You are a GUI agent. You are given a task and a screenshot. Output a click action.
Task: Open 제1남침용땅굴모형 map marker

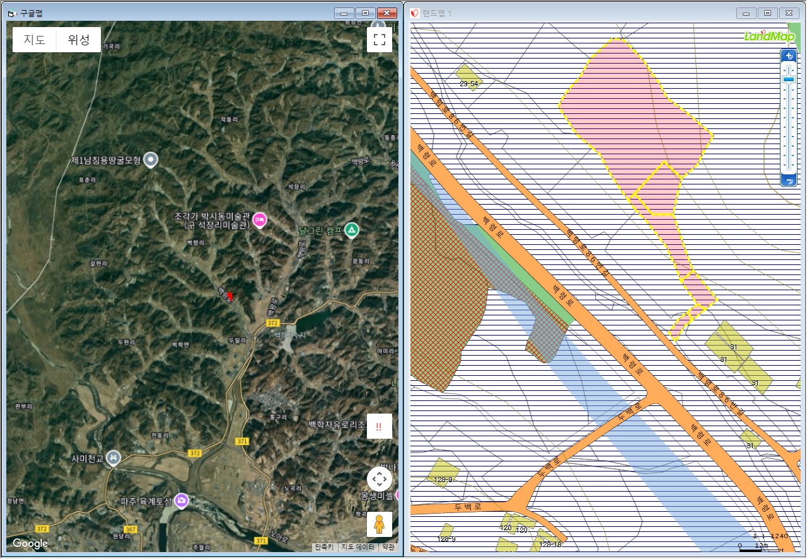pos(150,160)
